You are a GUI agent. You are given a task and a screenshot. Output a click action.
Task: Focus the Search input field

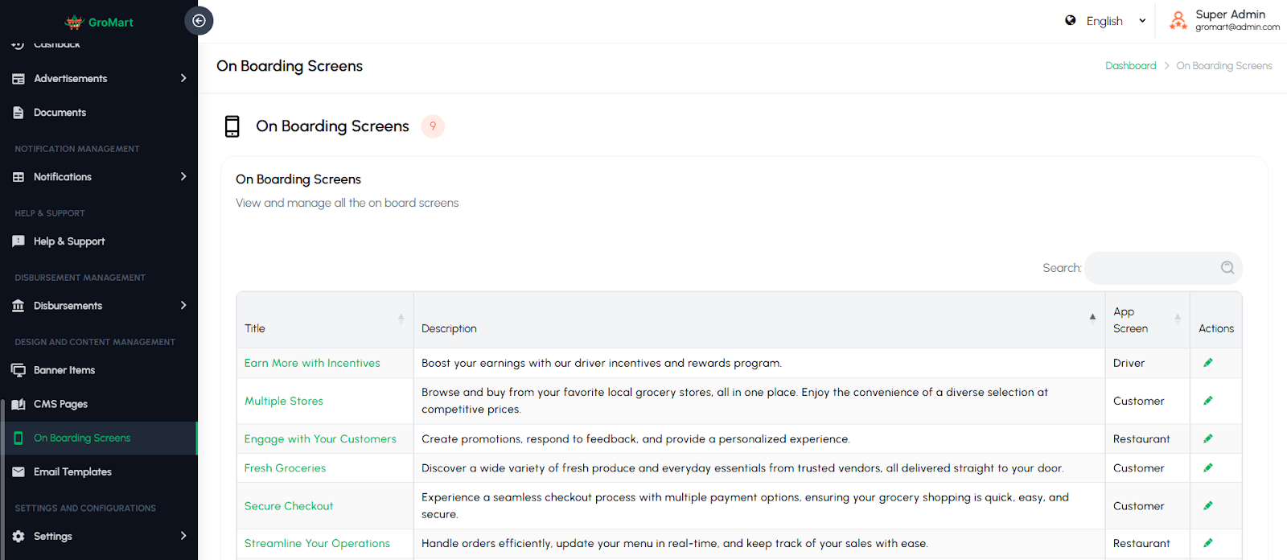pyautogui.click(x=1152, y=268)
